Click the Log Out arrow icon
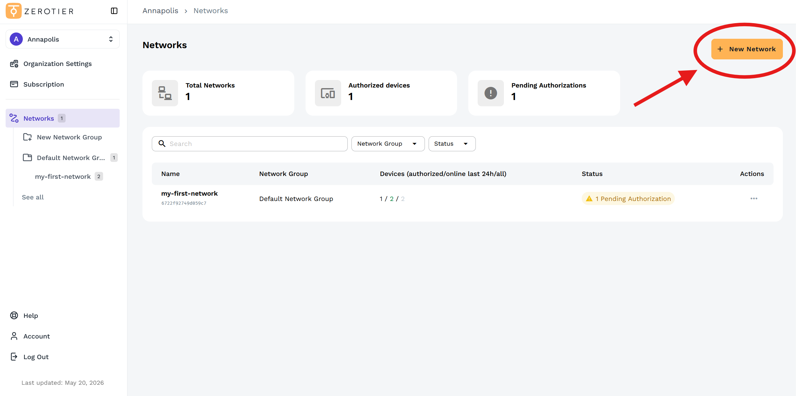Screen dimensions: 796x396 click(x=14, y=357)
